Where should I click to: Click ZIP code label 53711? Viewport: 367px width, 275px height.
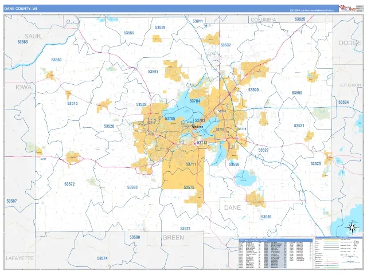[x=191, y=164]
